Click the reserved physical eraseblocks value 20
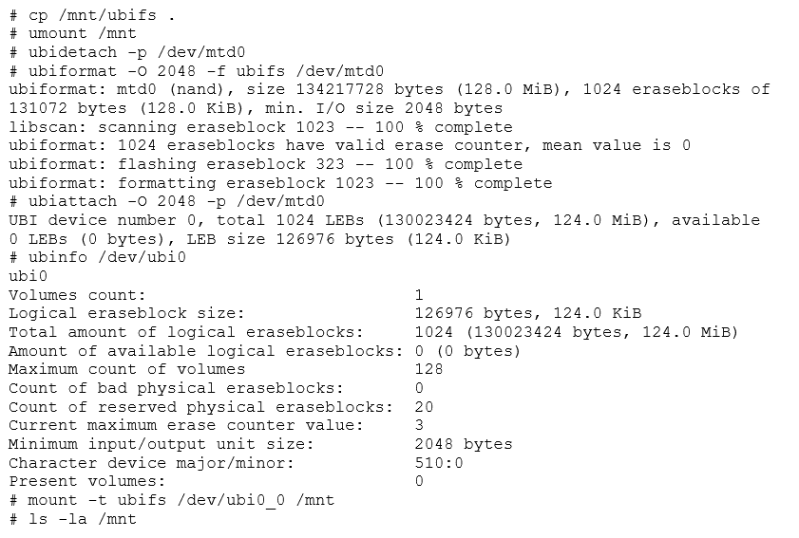This screenshot has width=799, height=538. pyautogui.click(x=424, y=407)
